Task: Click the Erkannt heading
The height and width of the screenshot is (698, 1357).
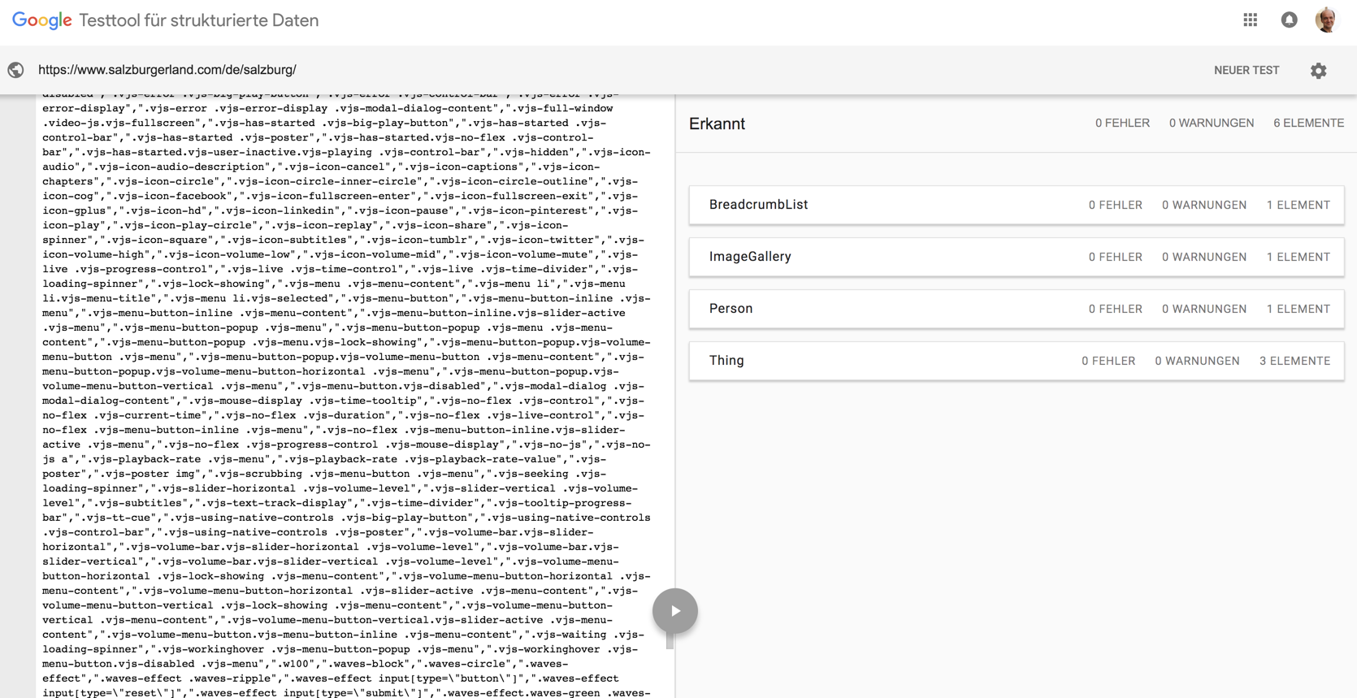Action: tap(717, 124)
